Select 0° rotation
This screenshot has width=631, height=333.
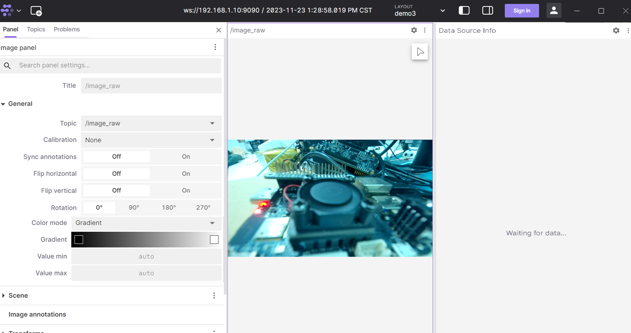coord(99,208)
